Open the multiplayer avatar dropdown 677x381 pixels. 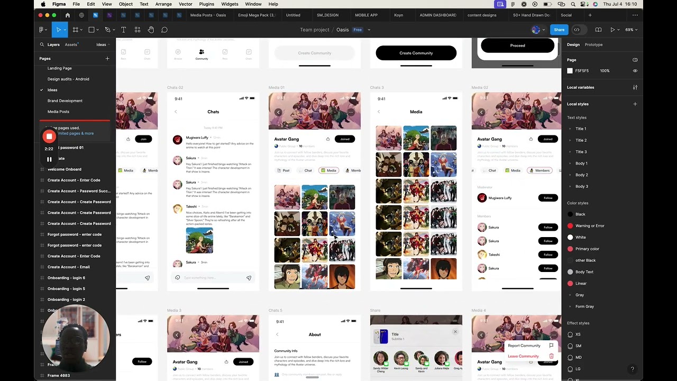(x=538, y=30)
